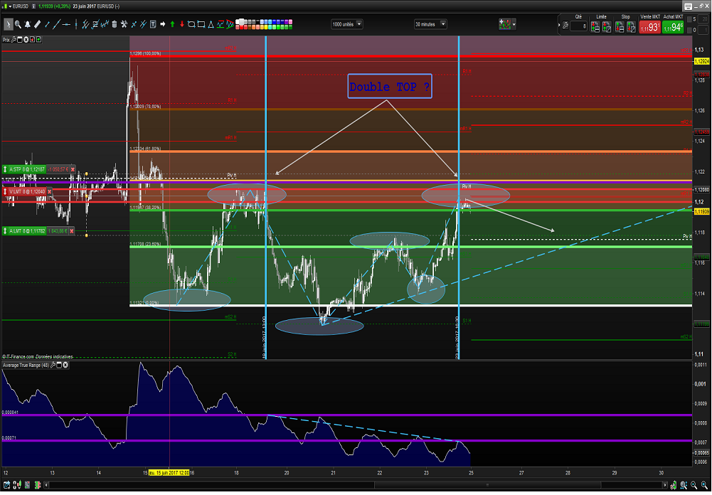Select the rectangle drawing tool
Image resolution: width=712 pixels, height=495 pixels.
(201, 24)
